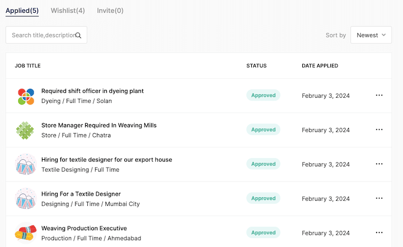Click the colorful circles logo of dyeing job
403x247 pixels.
coord(26,97)
